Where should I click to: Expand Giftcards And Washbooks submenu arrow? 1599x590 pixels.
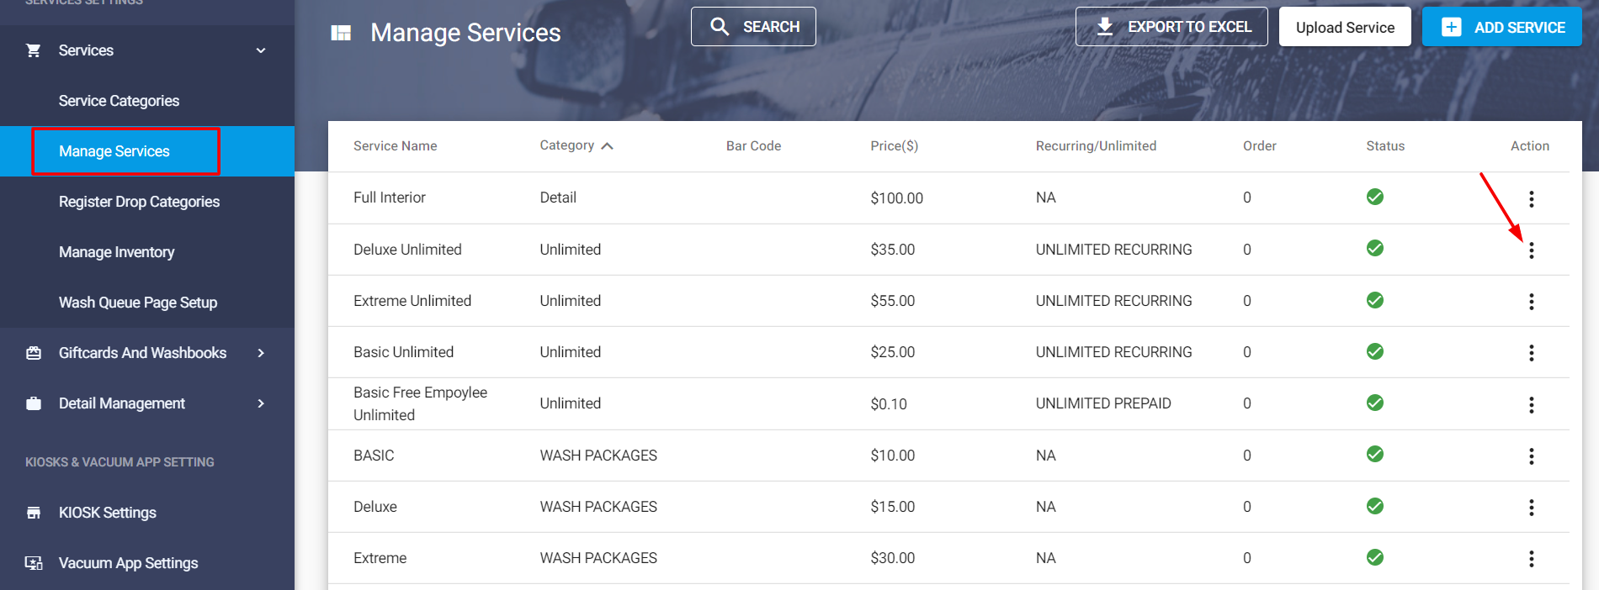tap(261, 353)
